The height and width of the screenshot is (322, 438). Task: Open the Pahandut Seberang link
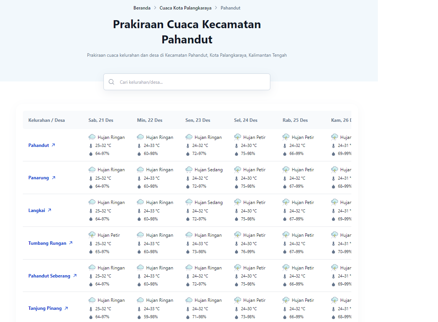[x=49, y=276]
